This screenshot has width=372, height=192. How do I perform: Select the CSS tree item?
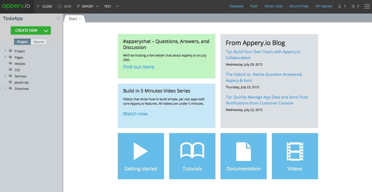point(17,70)
